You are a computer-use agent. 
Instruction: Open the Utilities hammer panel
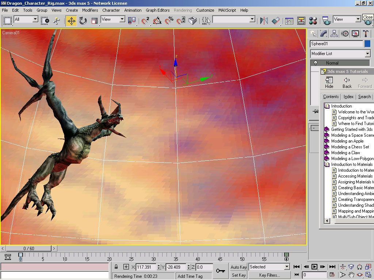(x=366, y=34)
